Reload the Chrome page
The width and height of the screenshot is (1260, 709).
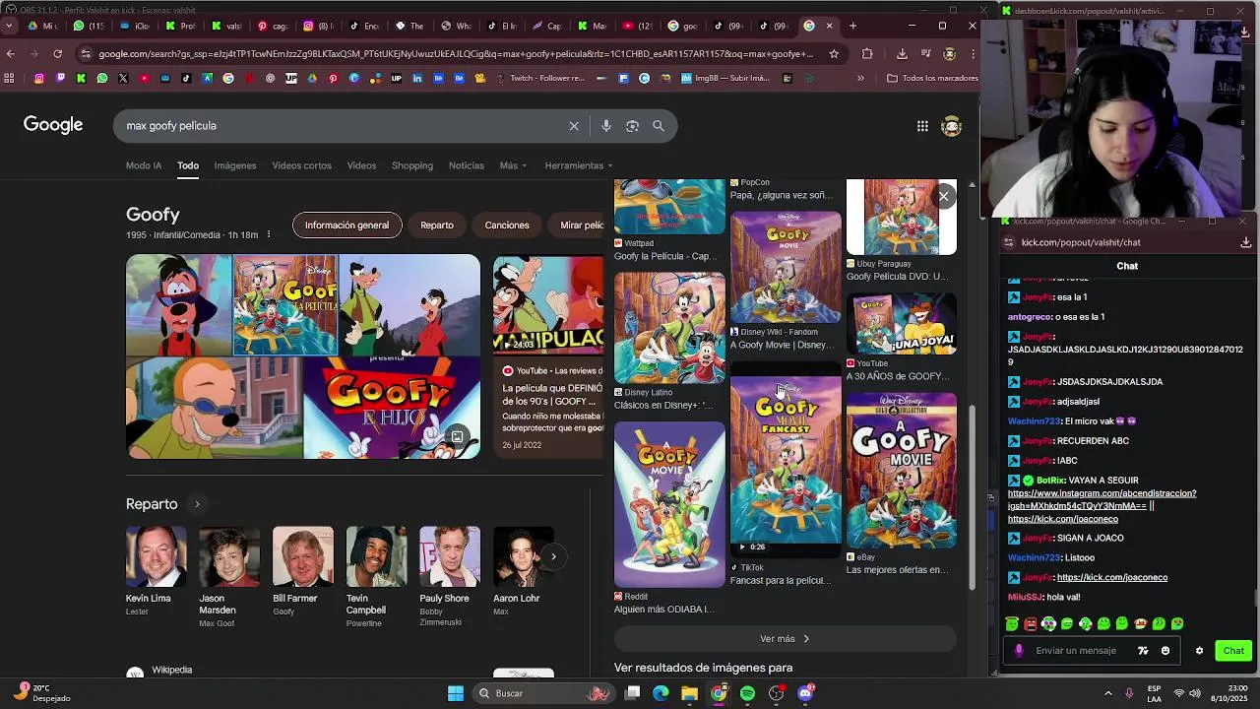(57, 54)
